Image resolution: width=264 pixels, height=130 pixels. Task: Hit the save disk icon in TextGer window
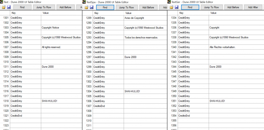pos(176,7)
